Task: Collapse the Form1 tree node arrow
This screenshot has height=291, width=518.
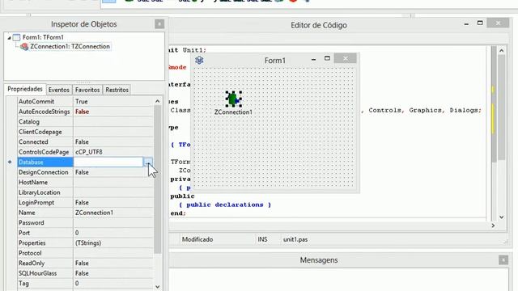Action: (9, 38)
